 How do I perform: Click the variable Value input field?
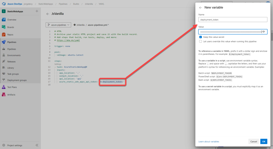233,32
